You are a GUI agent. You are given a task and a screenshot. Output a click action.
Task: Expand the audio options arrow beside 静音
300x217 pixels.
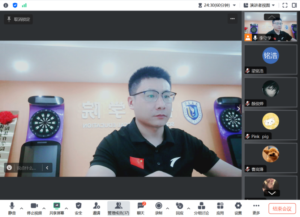[22, 209]
